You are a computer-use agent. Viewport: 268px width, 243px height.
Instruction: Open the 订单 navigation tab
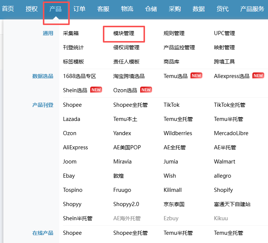pos(79,9)
